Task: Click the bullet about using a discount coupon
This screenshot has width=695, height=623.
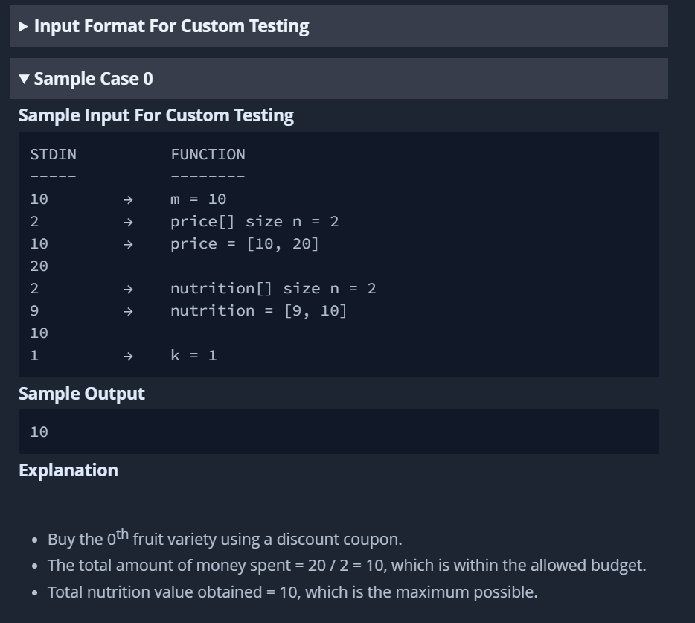Action: tap(225, 538)
